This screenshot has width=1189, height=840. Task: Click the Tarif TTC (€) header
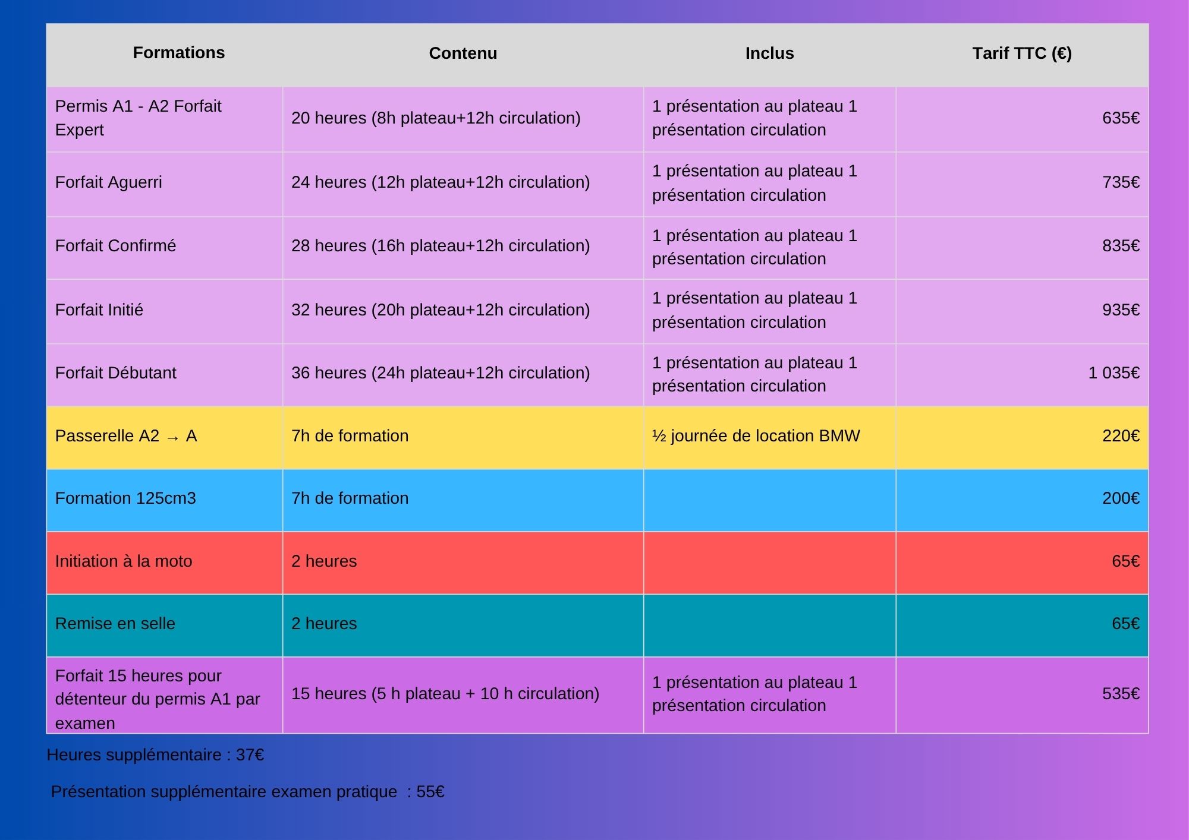click(1021, 53)
